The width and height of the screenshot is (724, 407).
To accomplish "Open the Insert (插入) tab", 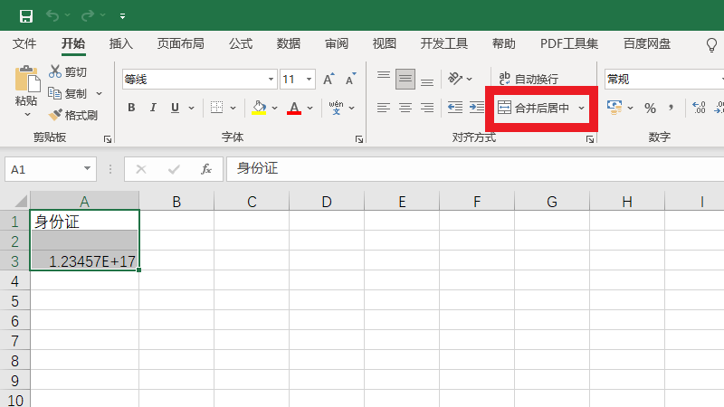I will pos(121,43).
